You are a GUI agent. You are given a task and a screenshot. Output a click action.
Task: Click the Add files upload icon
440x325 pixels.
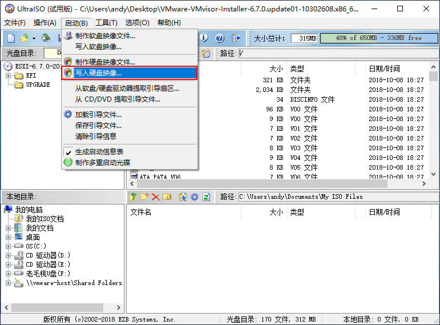coord(183,197)
